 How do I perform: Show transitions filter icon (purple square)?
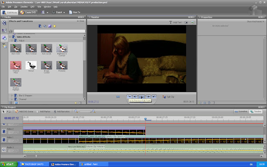[50, 26]
